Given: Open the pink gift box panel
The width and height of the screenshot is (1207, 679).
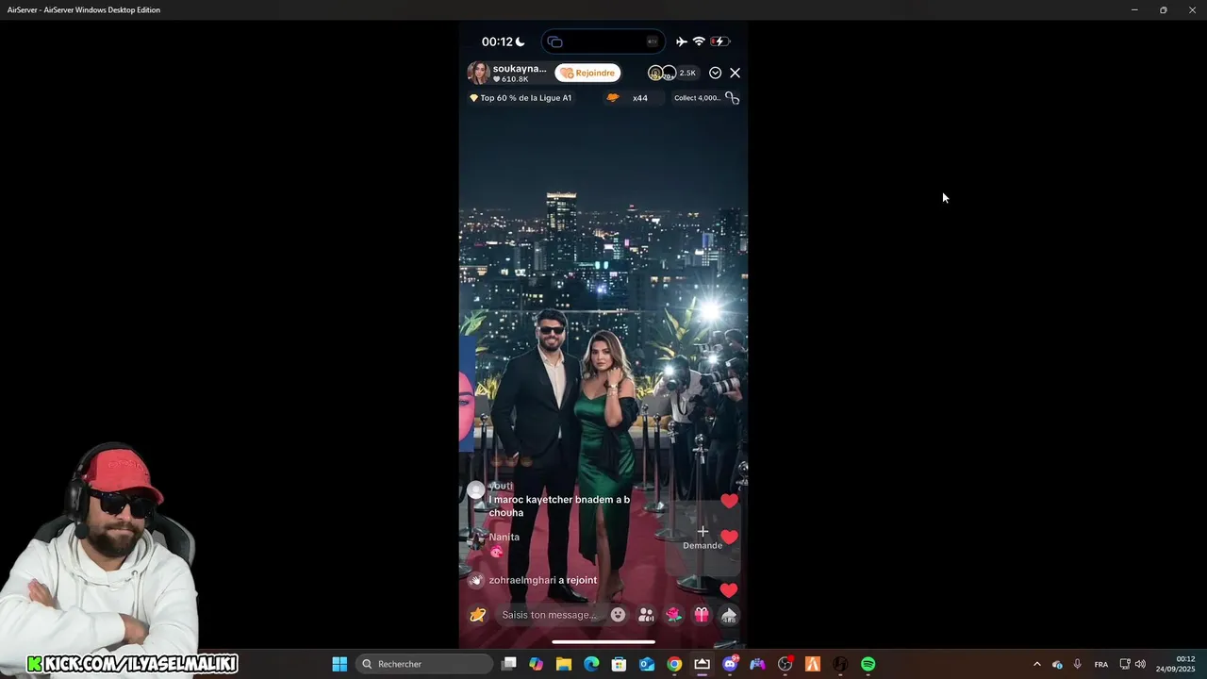Looking at the screenshot, I should (x=701, y=615).
